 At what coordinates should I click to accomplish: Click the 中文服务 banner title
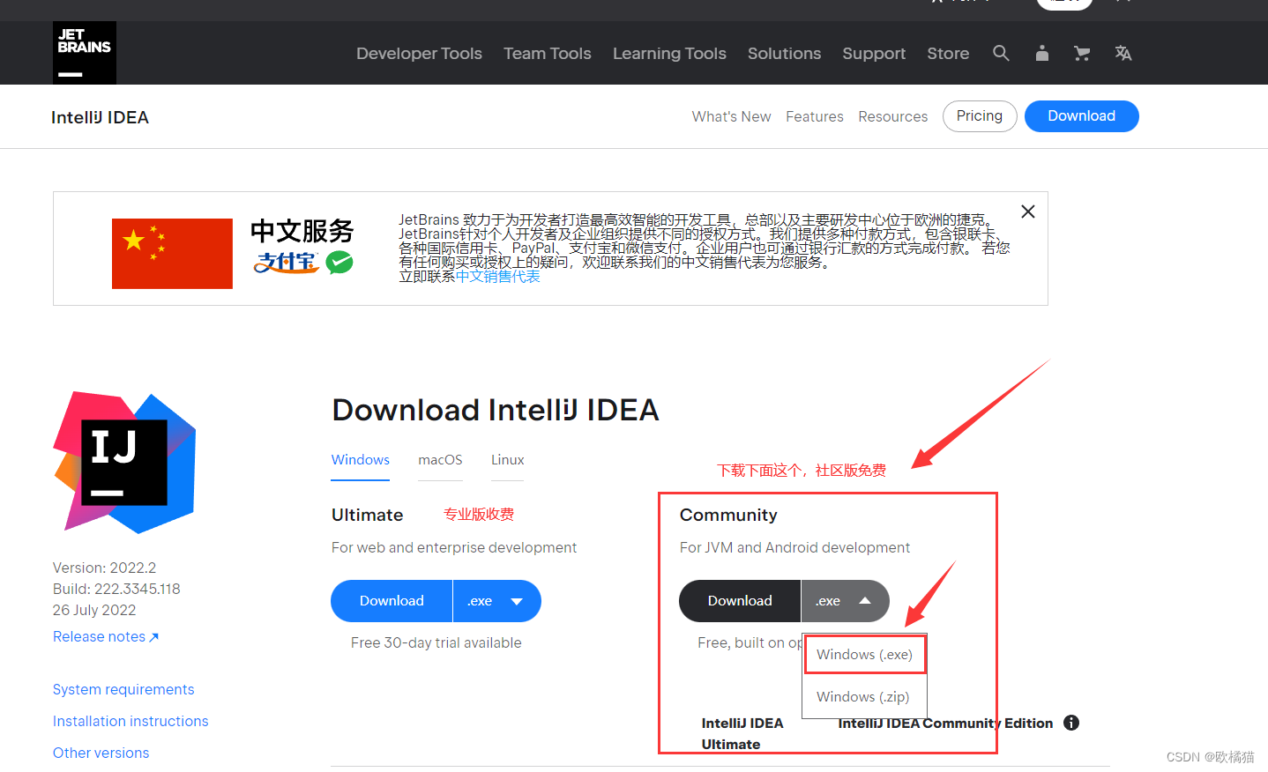(x=302, y=231)
